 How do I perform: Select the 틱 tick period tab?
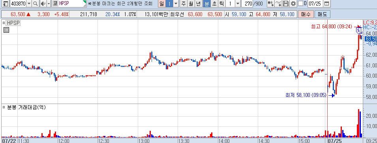[x=221, y=4]
